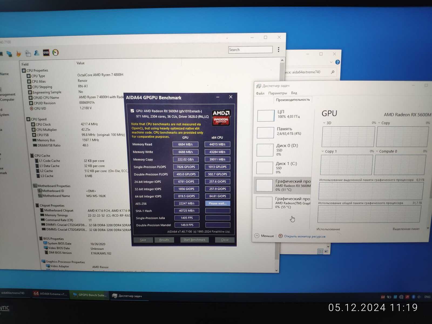Click the AIDA64 vertical scrollbar up arrow
The image size is (432, 324).
pos(282,60)
